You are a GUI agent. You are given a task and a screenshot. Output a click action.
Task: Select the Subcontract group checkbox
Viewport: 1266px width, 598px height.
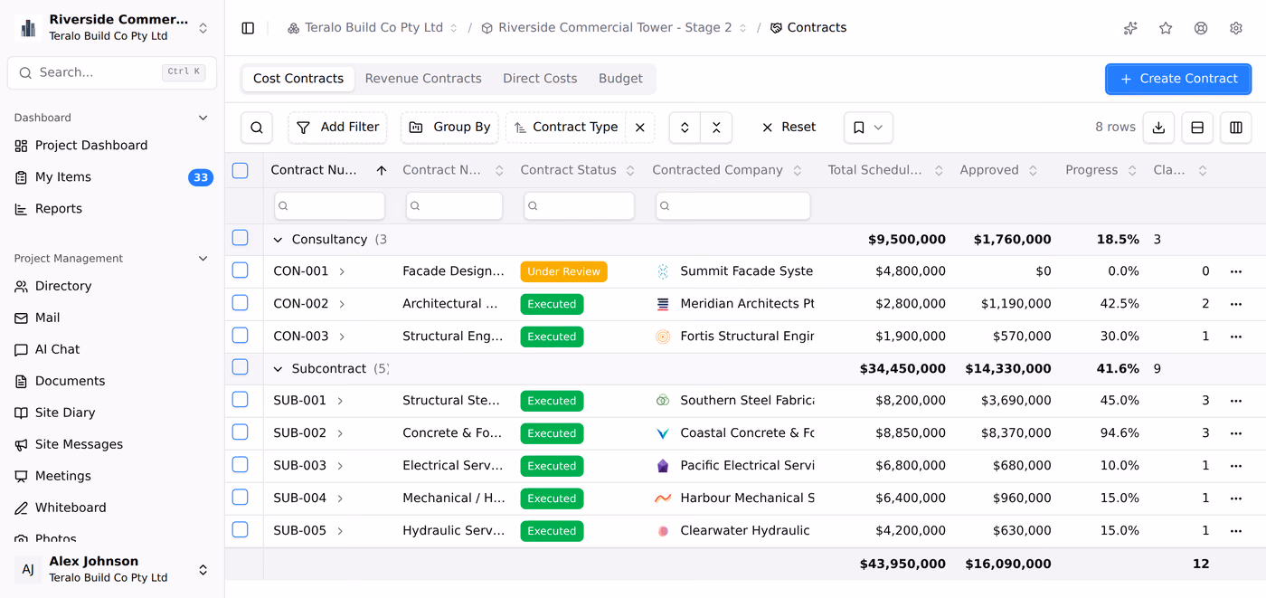point(240,367)
